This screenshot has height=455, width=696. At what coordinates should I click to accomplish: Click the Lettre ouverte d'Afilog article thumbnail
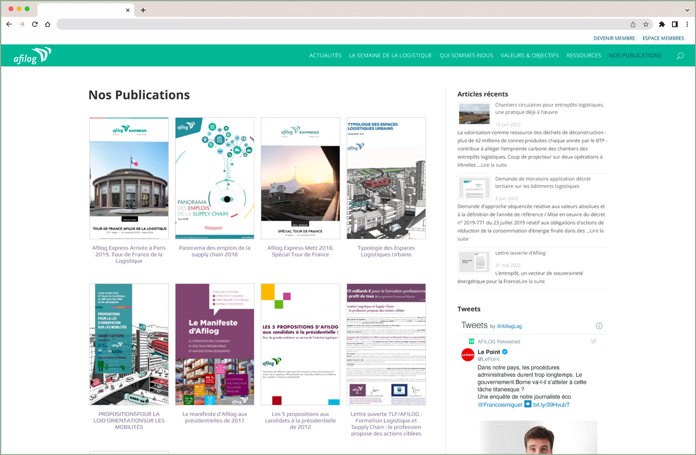[x=474, y=262]
